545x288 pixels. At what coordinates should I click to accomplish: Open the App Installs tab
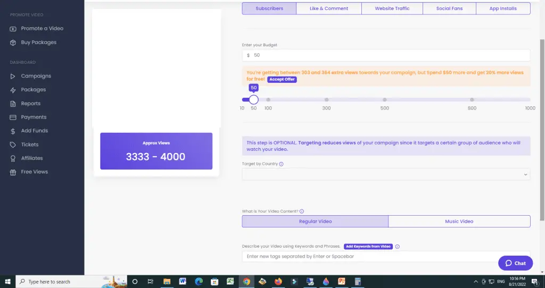point(503,9)
